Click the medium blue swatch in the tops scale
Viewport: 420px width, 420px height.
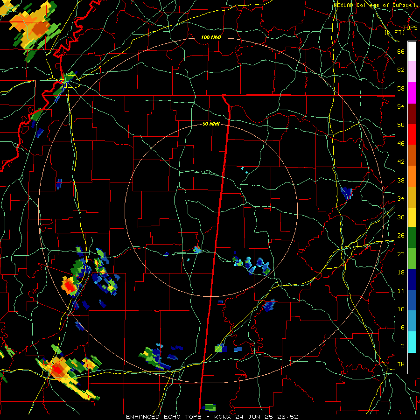(412, 300)
